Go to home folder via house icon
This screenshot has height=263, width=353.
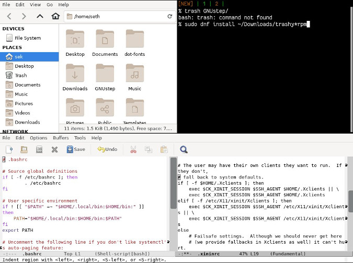point(55,16)
